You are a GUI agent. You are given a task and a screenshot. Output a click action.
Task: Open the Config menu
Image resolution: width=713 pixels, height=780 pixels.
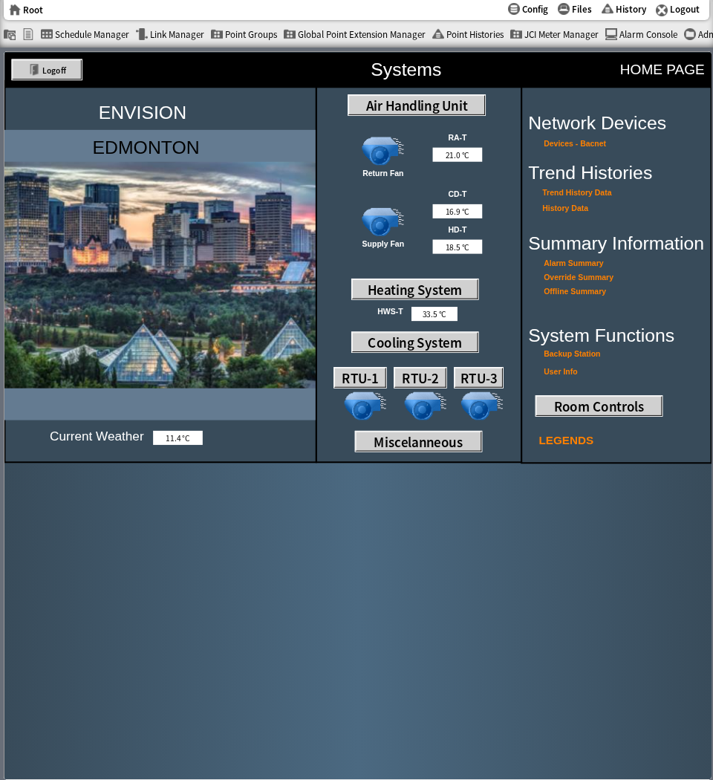(527, 10)
